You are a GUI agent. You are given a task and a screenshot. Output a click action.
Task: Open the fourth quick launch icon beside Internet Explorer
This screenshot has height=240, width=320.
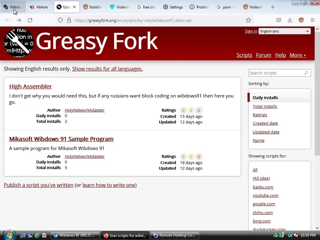point(44,236)
